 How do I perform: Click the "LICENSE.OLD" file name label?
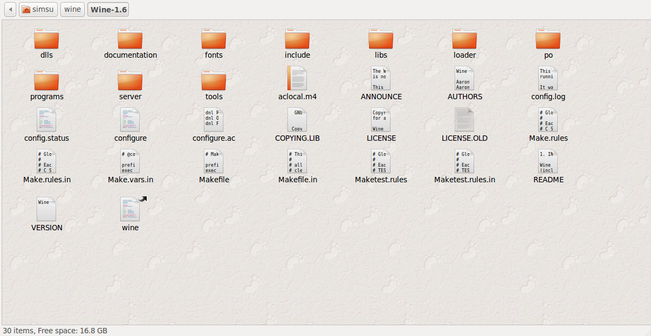[464, 138]
